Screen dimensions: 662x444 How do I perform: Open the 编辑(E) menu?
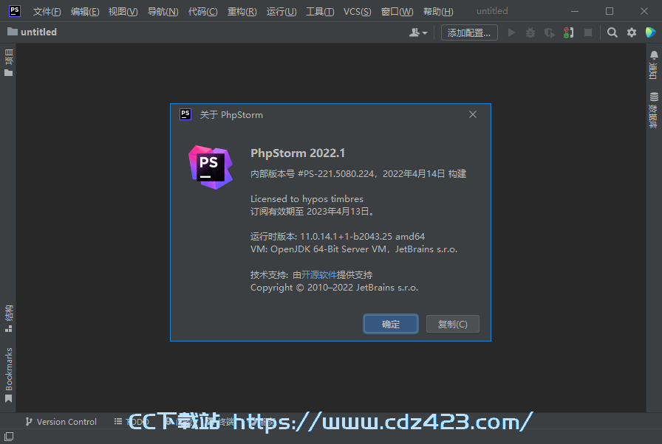tap(85, 11)
